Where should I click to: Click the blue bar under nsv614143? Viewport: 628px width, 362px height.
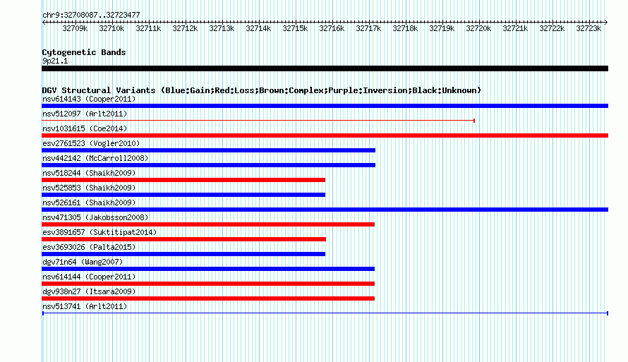point(325,106)
